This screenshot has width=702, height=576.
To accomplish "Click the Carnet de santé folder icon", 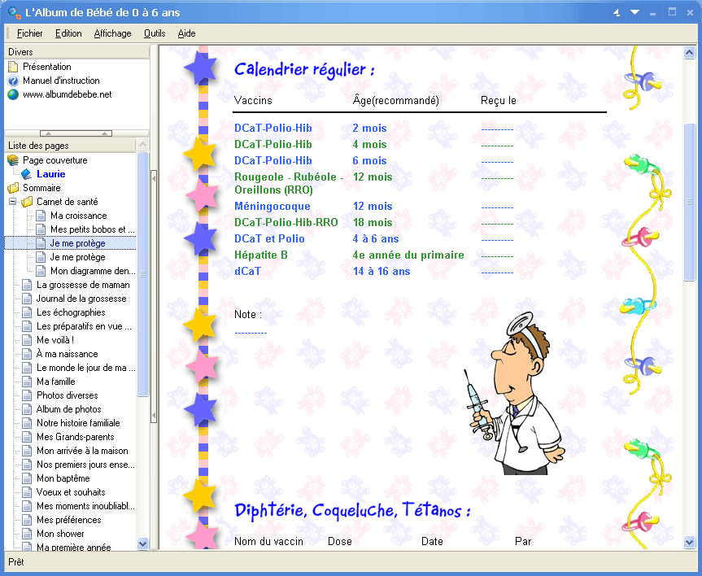I will [x=28, y=201].
